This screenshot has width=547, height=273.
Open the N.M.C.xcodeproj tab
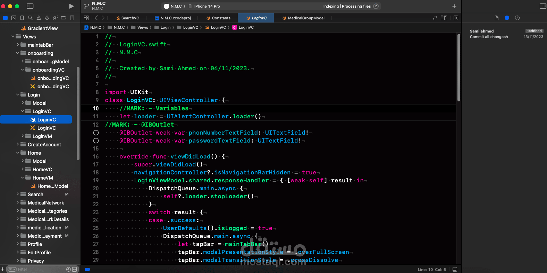point(173,18)
